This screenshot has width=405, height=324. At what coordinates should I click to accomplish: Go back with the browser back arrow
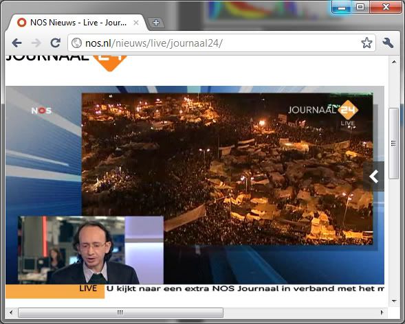click(x=17, y=43)
